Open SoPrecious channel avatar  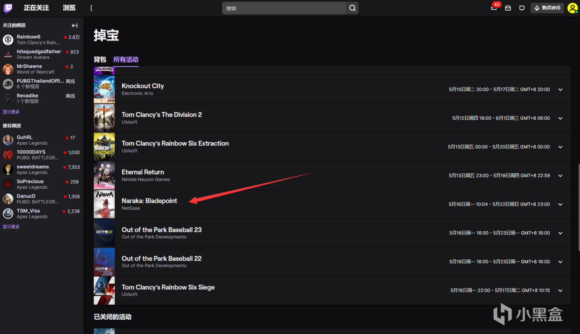tap(8, 184)
